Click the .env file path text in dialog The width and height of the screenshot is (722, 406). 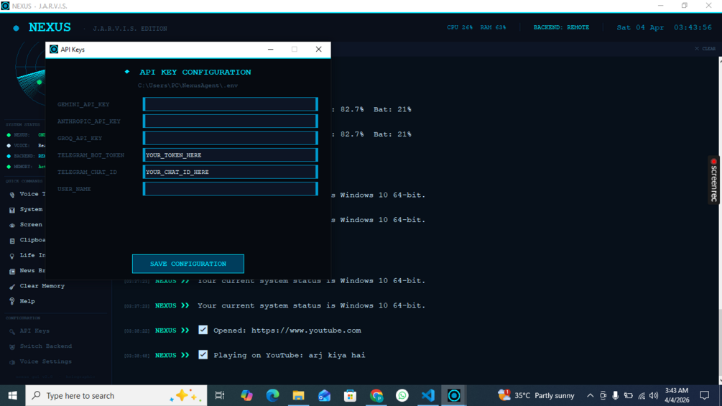coord(188,86)
